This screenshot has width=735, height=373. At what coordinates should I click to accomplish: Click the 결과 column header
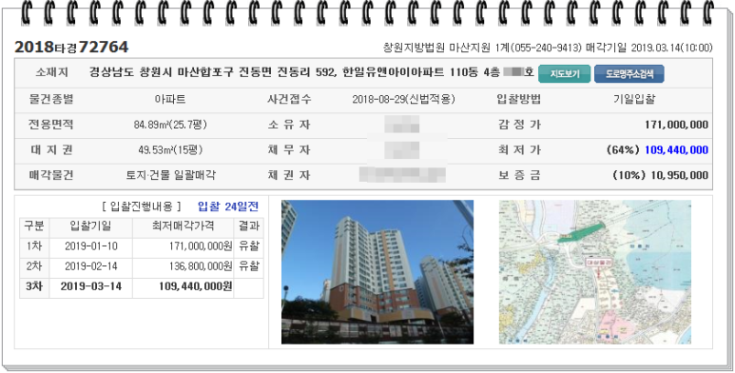pos(249,226)
